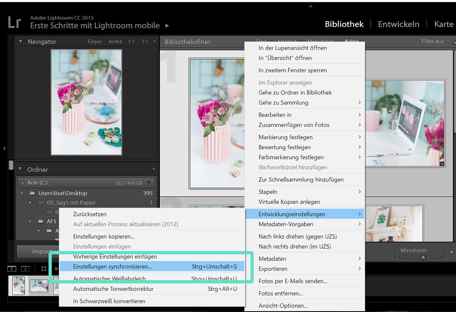Click the left panel hide arrow
Image resolution: width=456 pixels, height=312 pixels.
pos(4,149)
